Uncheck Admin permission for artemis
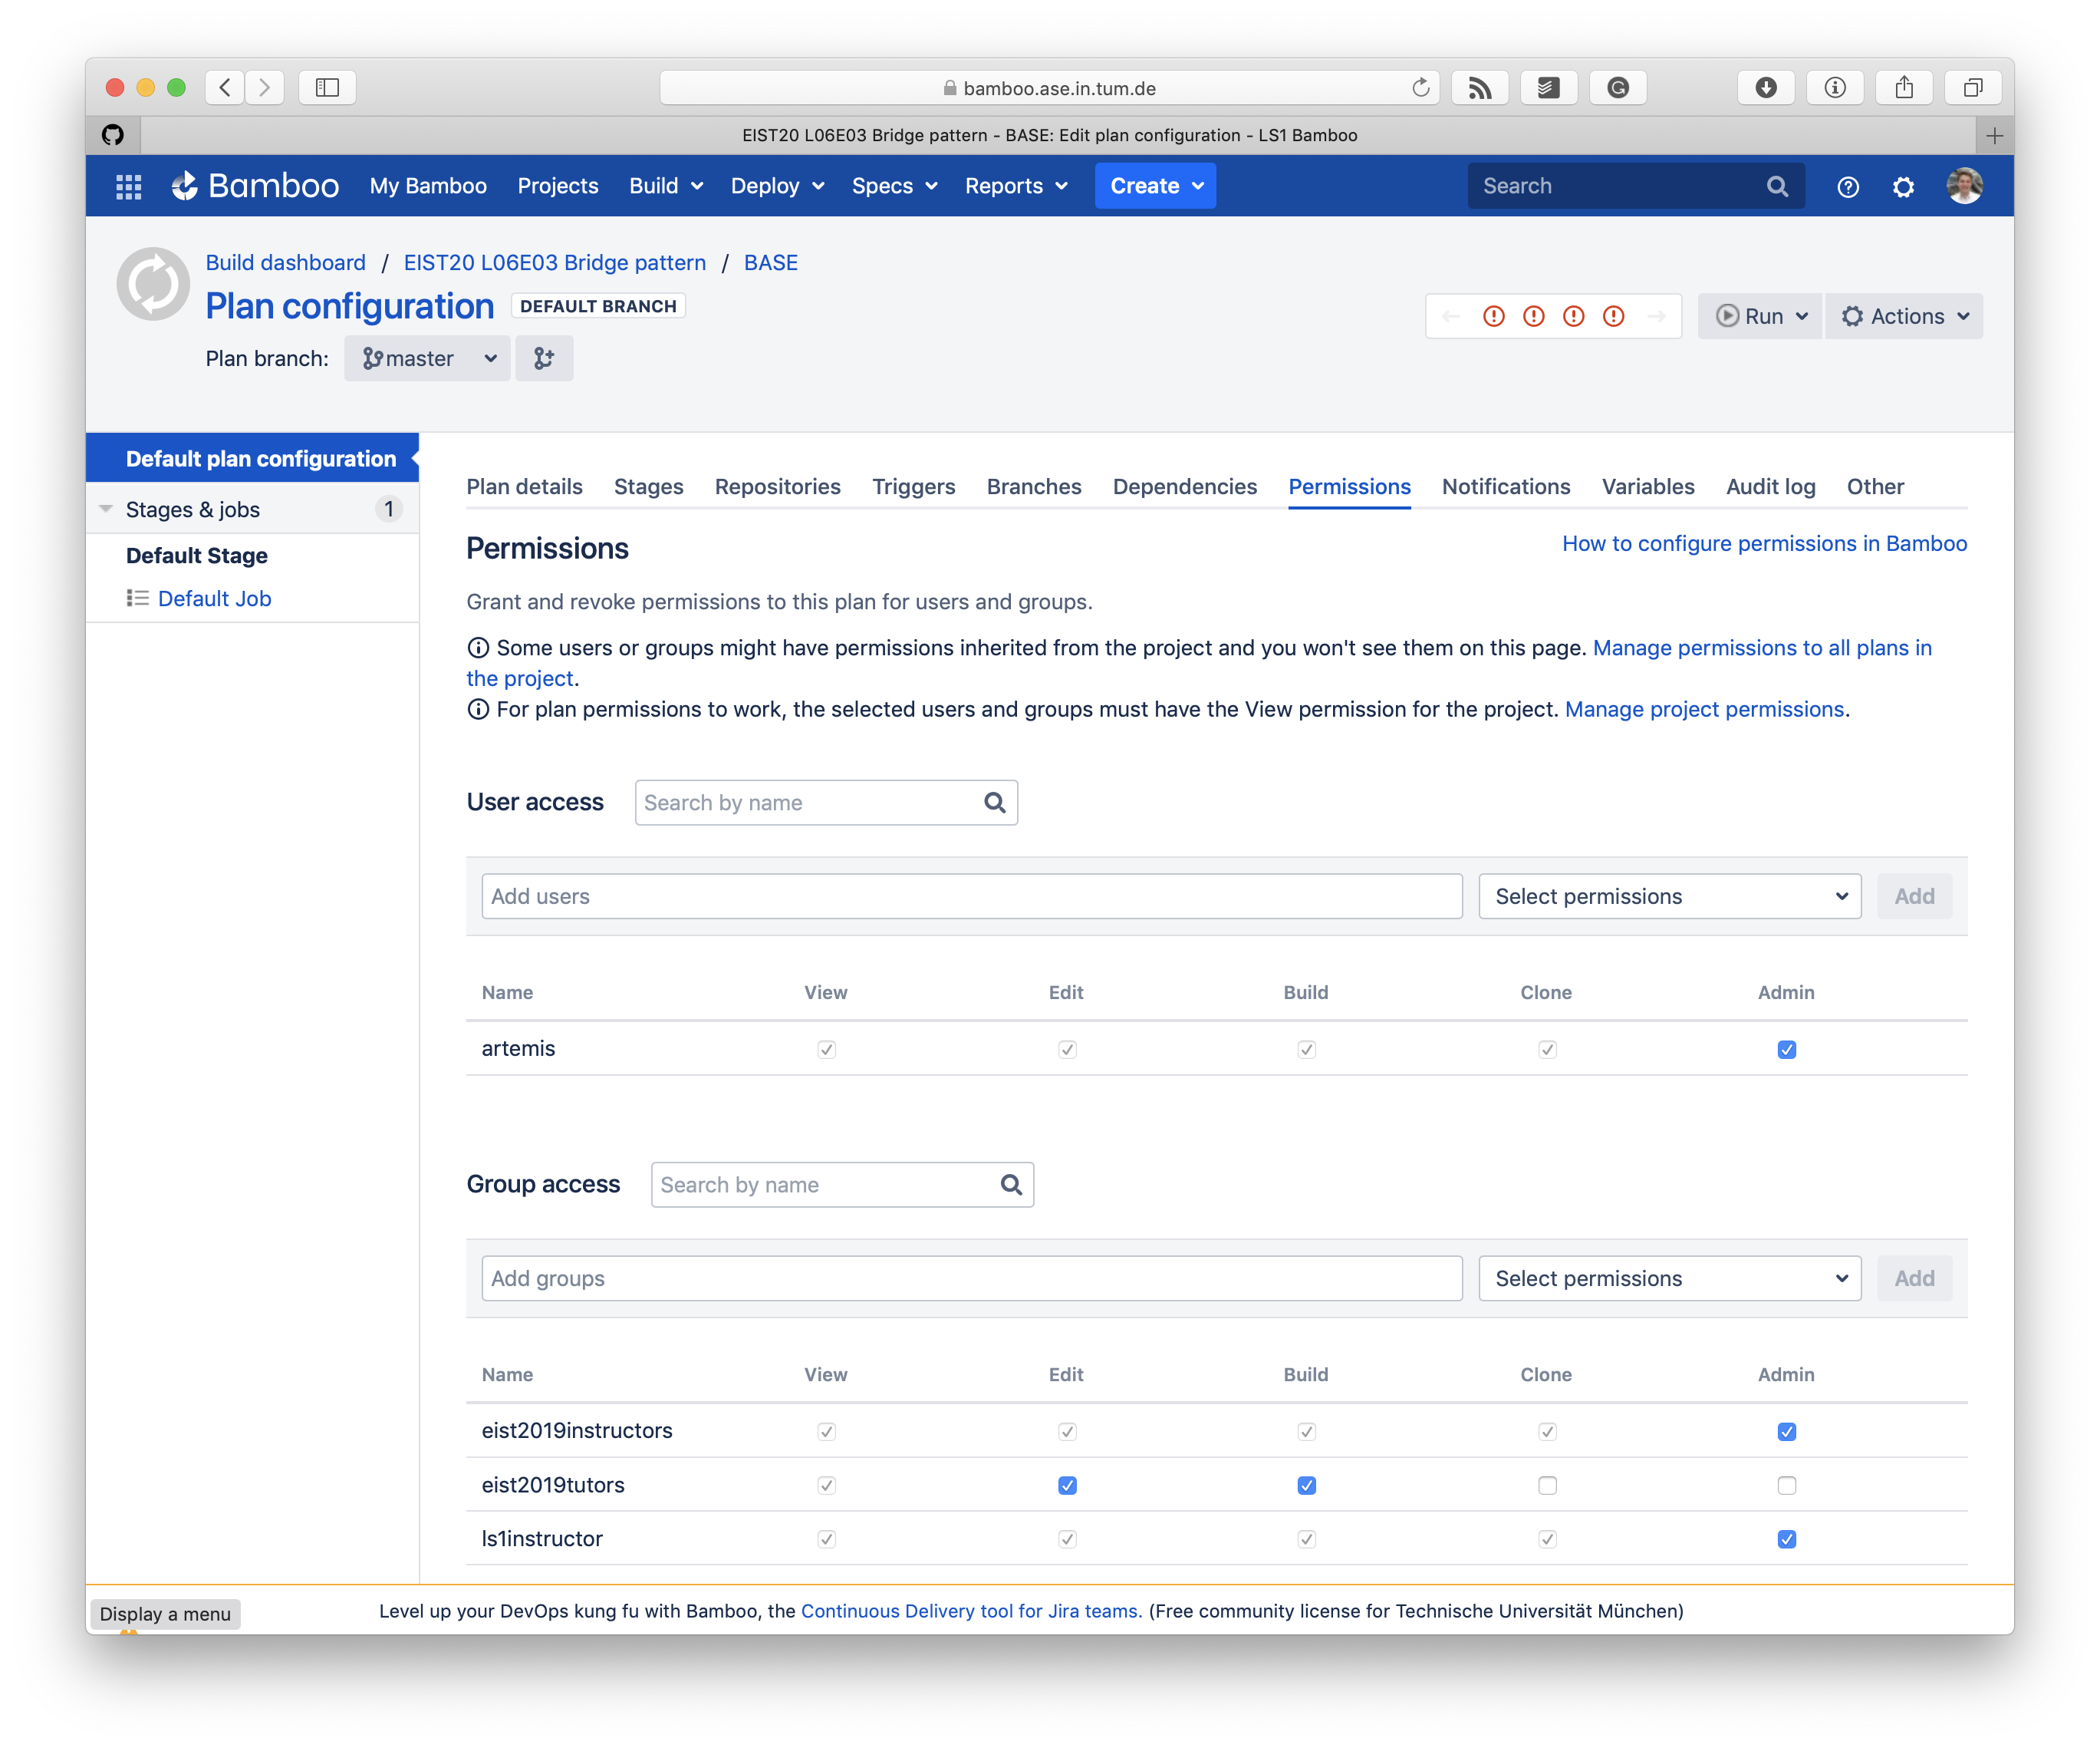This screenshot has width=2100, height=1748. [x=1786, y=1050]
